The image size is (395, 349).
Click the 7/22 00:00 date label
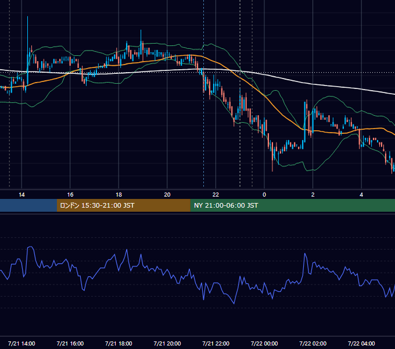tap(264, 343)
